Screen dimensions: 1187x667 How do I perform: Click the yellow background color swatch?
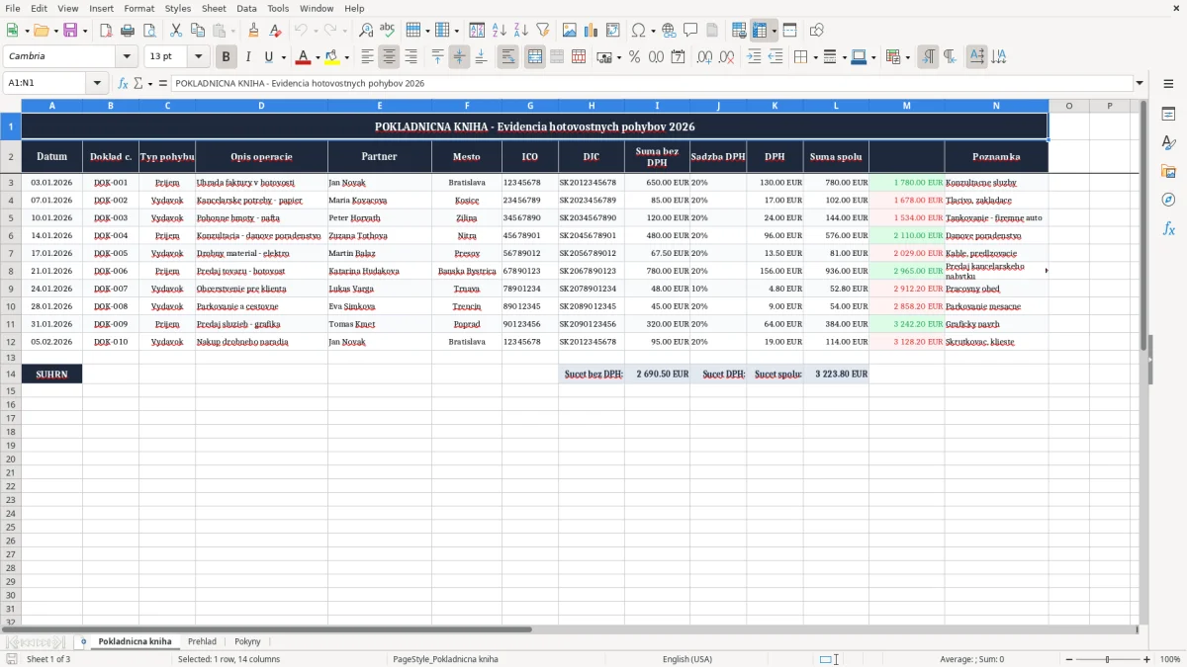pyautogui.click(x=332, y=57)
